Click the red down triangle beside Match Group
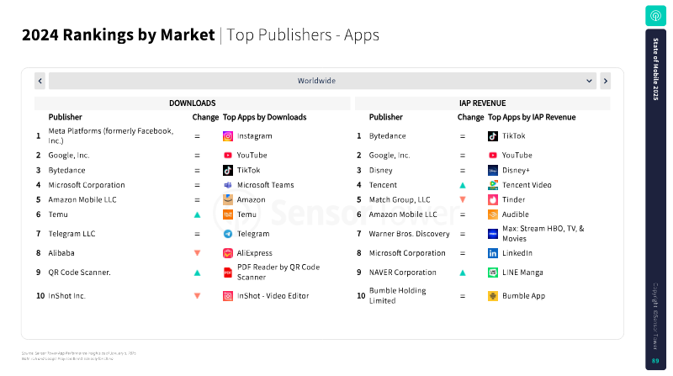 pyautogui.click(x=462, y=199)
